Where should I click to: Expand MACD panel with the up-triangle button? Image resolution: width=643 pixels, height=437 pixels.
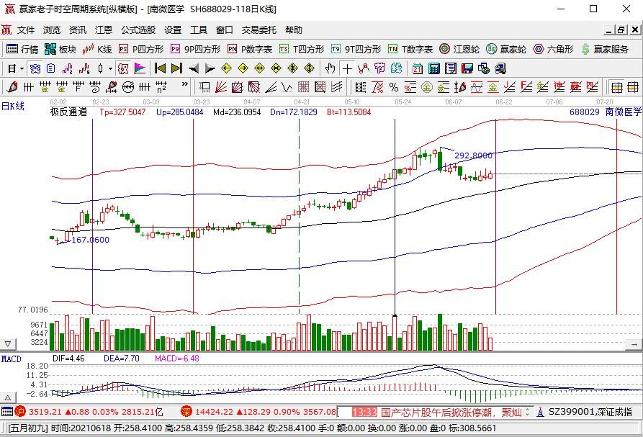coord(8,397)
